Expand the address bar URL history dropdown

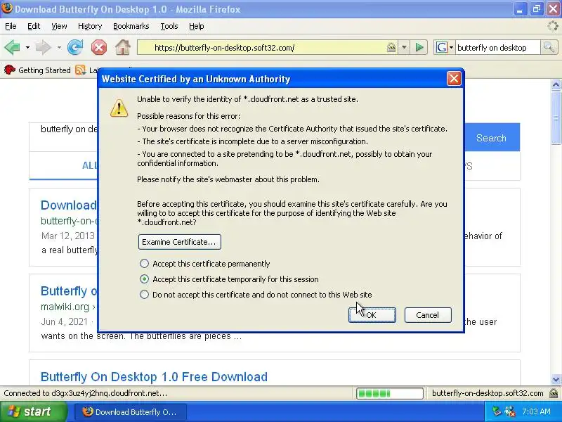(404, 47)
